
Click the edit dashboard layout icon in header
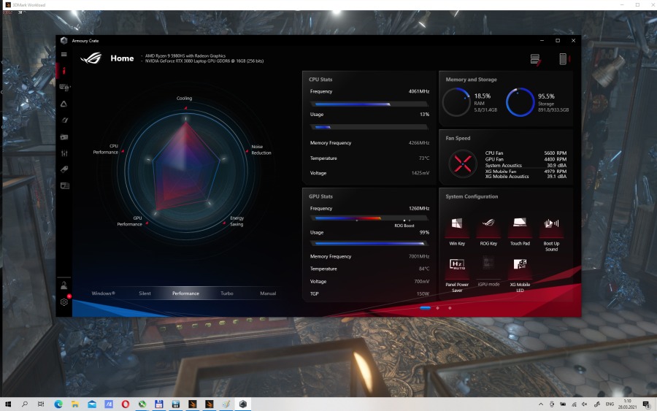(536, 59)
